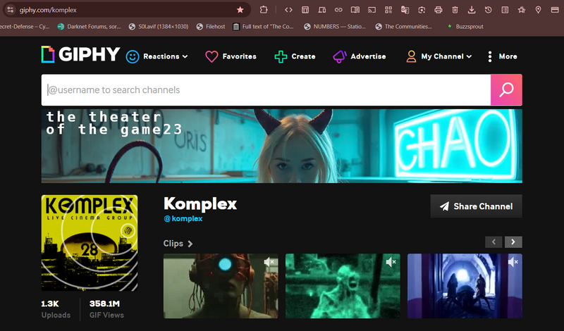
Task: Click the QR code toolbar icon
Action: tap(388, 10)
